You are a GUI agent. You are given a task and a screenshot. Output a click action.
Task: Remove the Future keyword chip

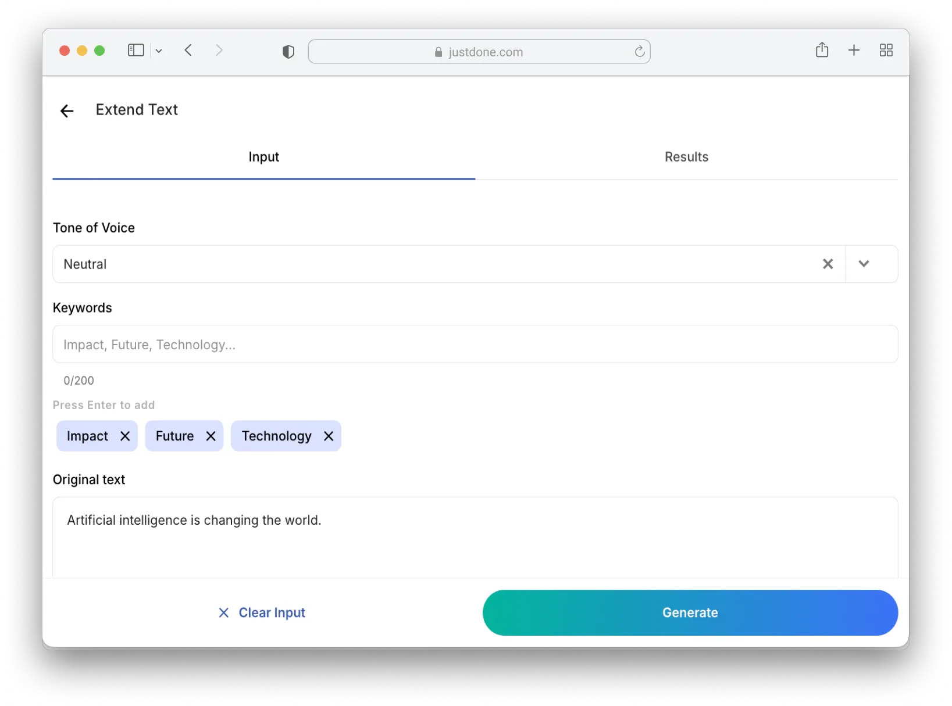point(211,436)
